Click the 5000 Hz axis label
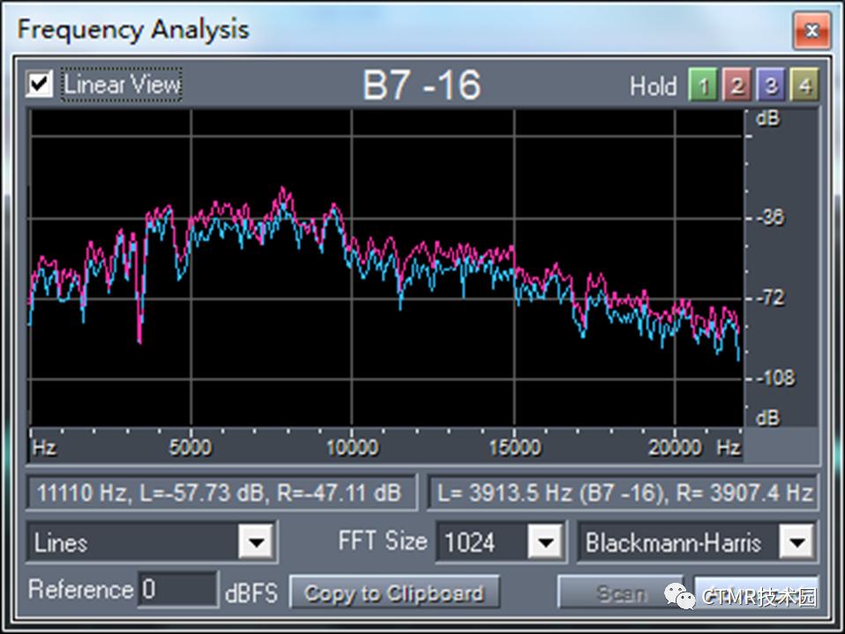 (191, 447)
